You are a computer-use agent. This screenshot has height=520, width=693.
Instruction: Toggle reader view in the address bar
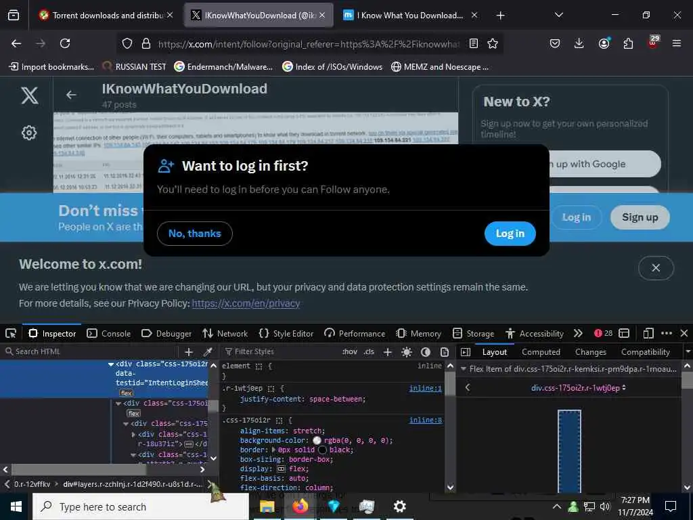pos(473,43)
